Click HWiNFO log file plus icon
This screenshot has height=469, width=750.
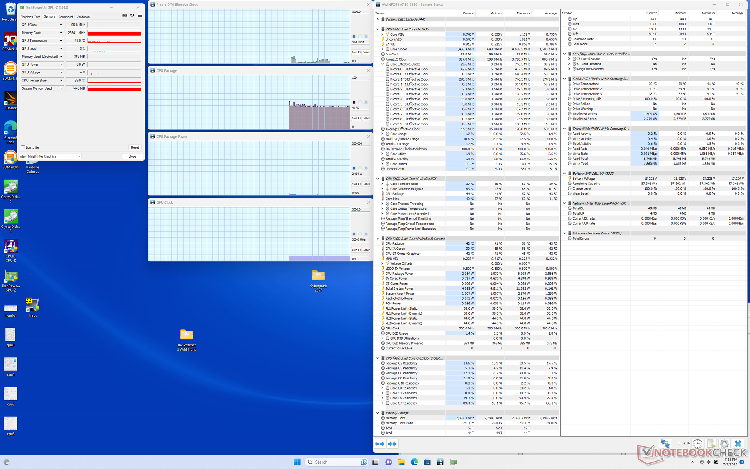(x=711, y=444)
